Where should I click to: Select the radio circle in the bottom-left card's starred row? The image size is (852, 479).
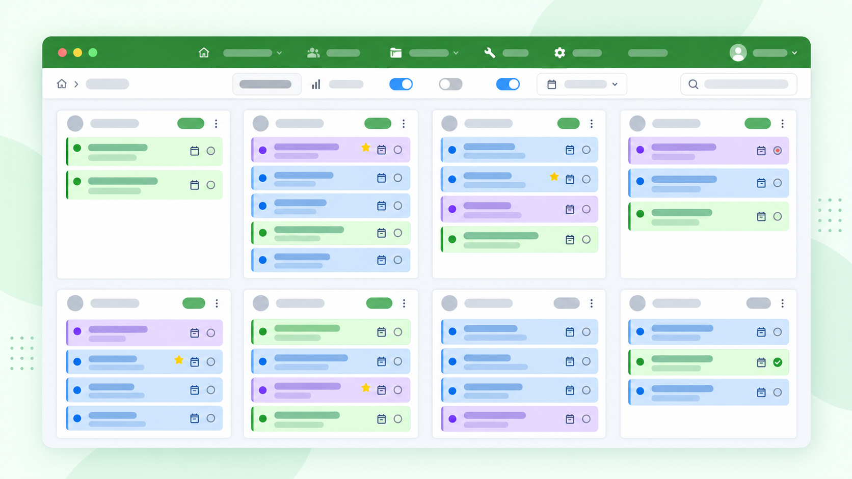pos(211,362)
